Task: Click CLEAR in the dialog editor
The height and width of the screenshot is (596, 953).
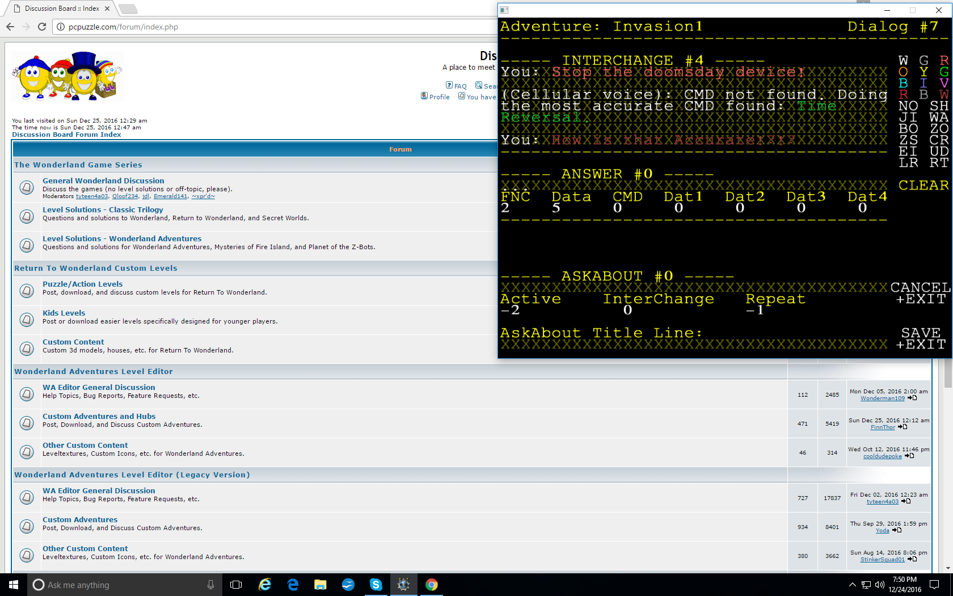Action: 924,185
